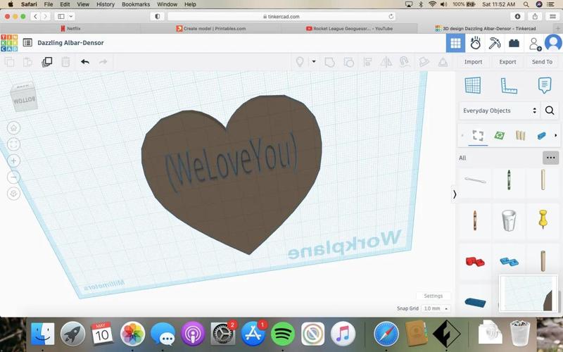The width and height of the screenshot is (563, 352).
Task: Open the Sim Lab workspace icon
Action: (x=476, y=43)
